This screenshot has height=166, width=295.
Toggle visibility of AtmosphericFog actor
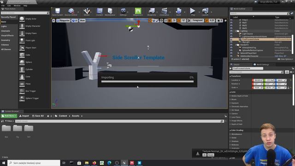(x=231, y=47)
